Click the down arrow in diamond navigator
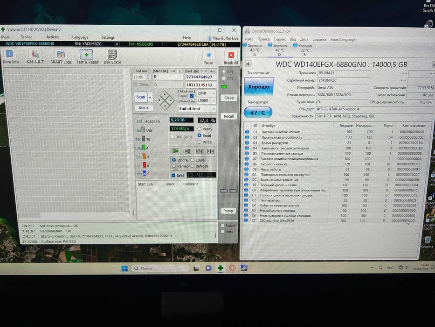Screen dimensions: 435x327 [165, 106]
